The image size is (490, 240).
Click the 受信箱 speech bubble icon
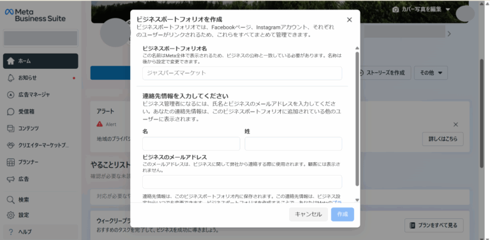point(11,112)
